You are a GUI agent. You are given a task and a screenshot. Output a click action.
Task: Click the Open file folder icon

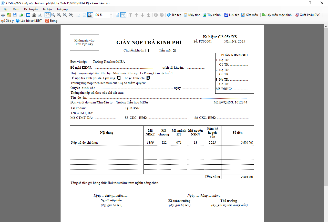point(9,15)
